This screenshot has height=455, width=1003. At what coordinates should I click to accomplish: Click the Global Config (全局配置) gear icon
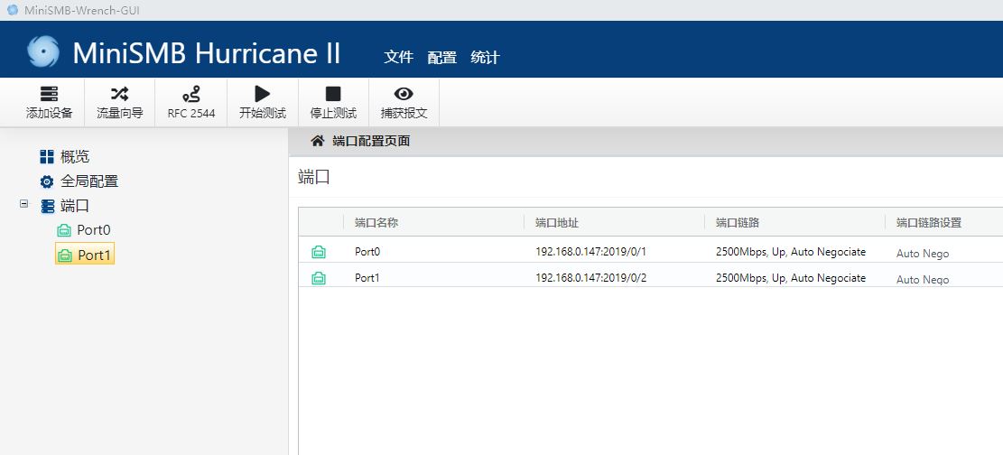47,181
